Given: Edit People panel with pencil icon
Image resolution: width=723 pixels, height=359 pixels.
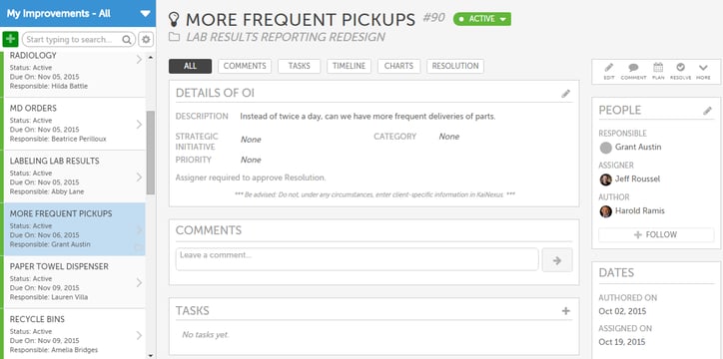Looking at the screenshot, I should [x=707, y=111].
